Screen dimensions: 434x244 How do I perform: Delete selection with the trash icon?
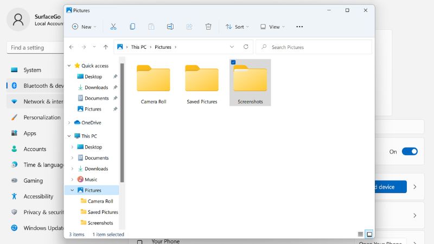tap(208, 27)
